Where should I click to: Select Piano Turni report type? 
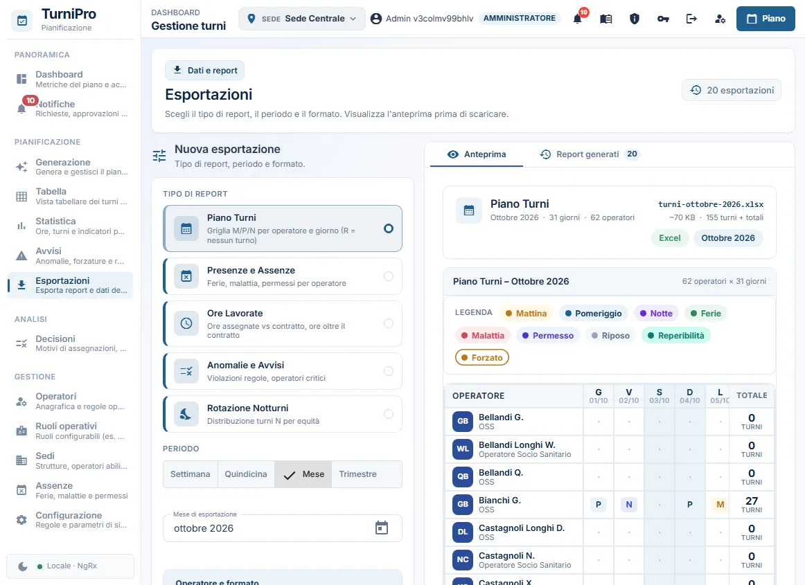click(283, 228)
